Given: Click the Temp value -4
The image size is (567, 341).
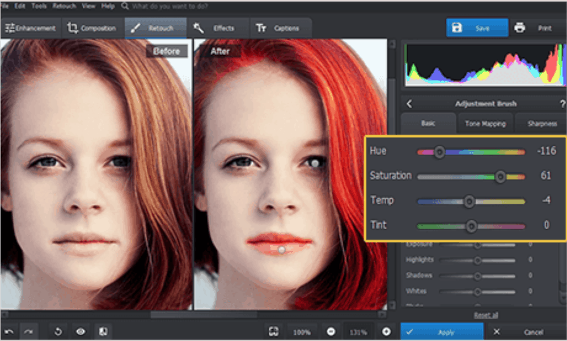Looking at the screenshot, I should [547, 200].
